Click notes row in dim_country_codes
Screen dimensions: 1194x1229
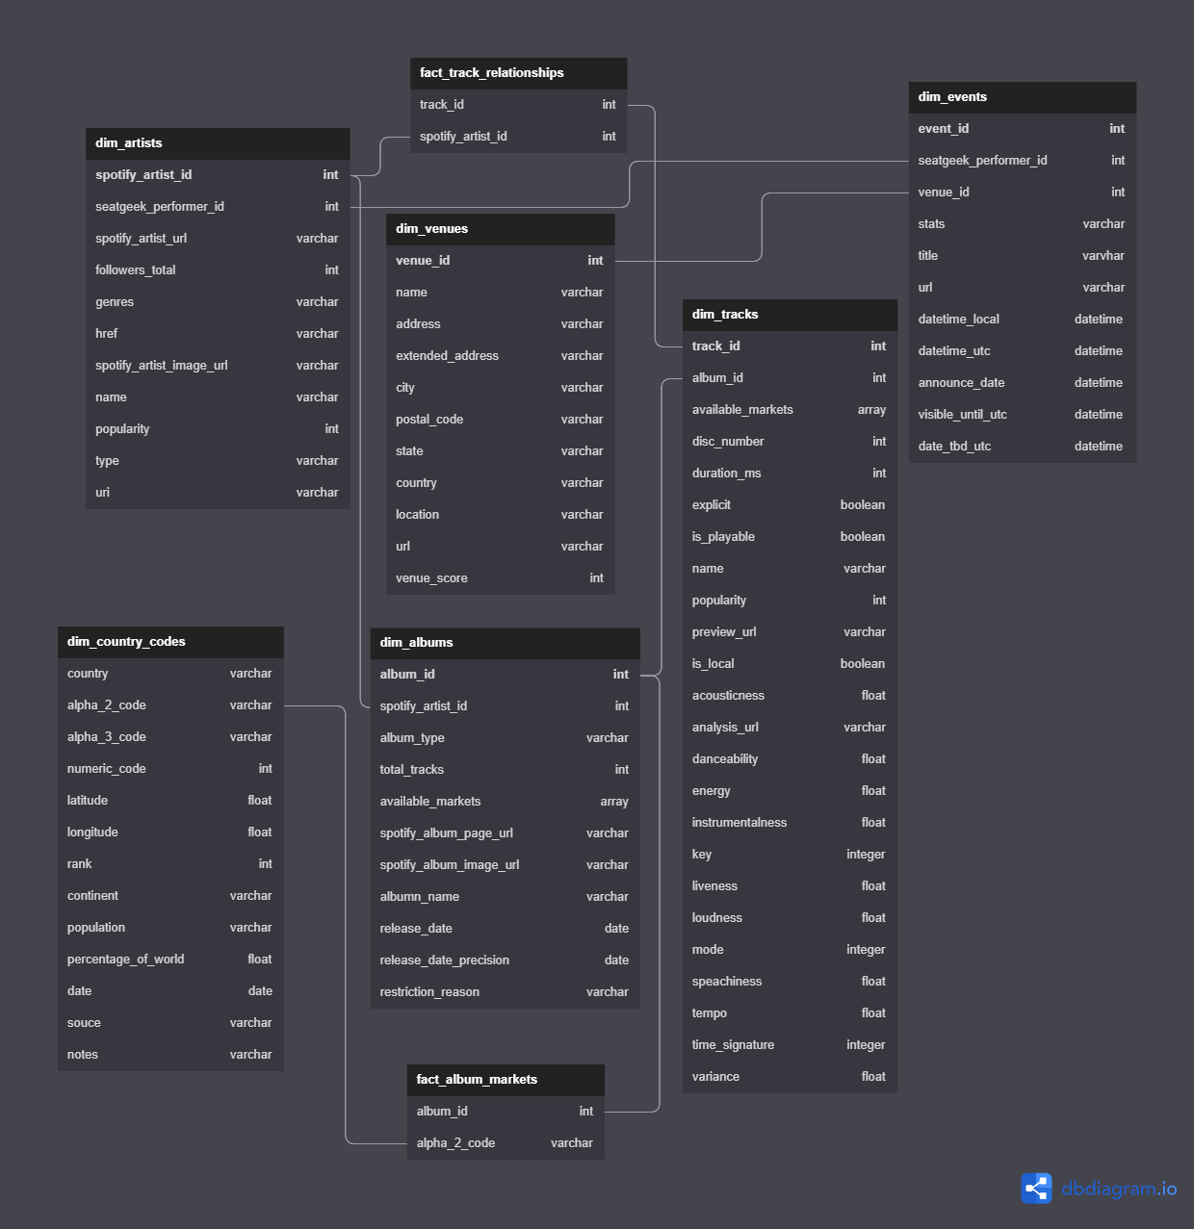(x=170, y=1055)
